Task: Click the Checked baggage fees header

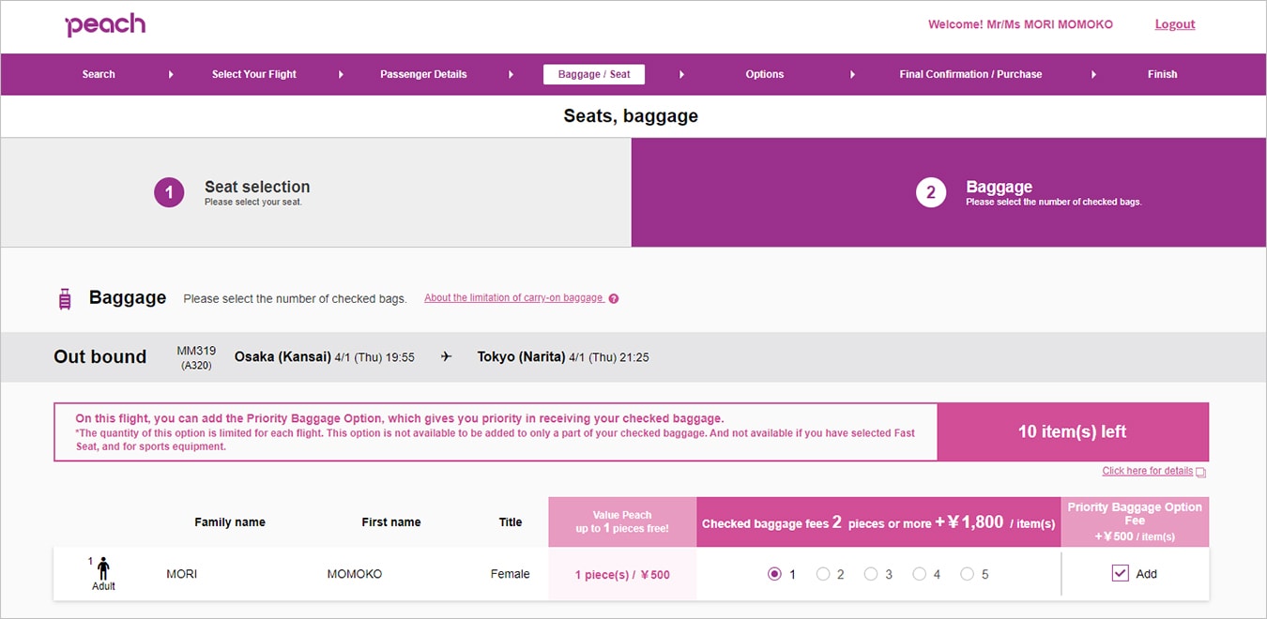Action: pos(878,522)
